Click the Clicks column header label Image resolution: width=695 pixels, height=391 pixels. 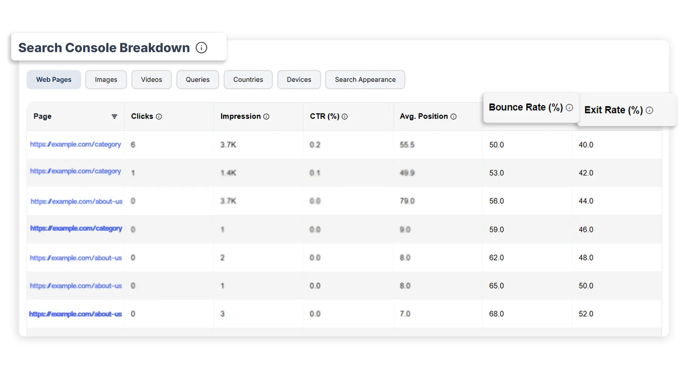tap(142, 116)
